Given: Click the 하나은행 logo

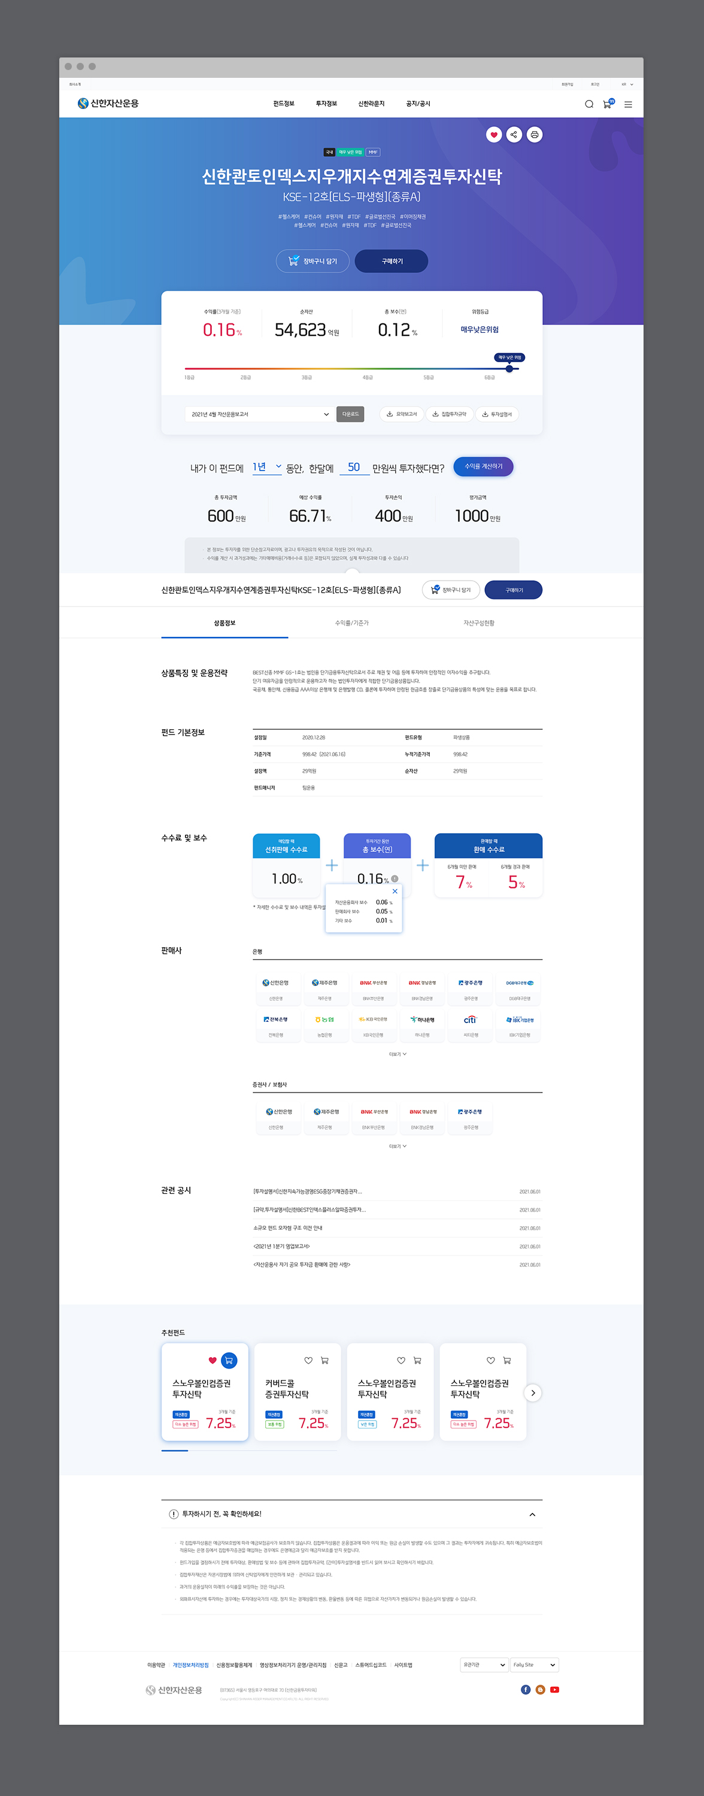Looking at the screenshot, I should coord(423,1020).
